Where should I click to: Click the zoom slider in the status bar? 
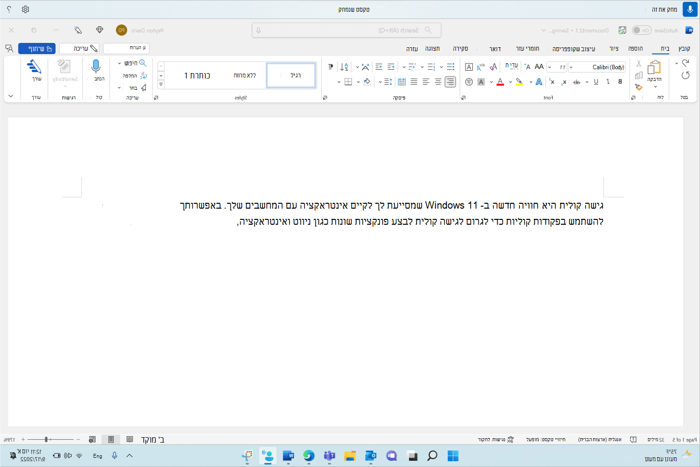pos(51,440)
